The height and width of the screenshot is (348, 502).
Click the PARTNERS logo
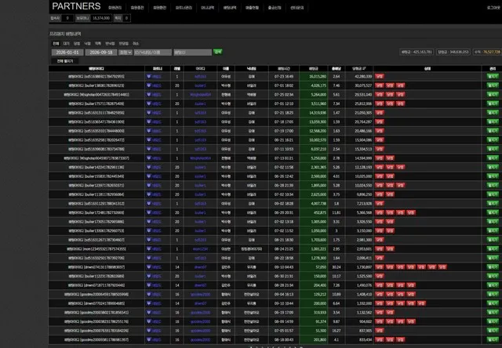[x=76, y=6]
